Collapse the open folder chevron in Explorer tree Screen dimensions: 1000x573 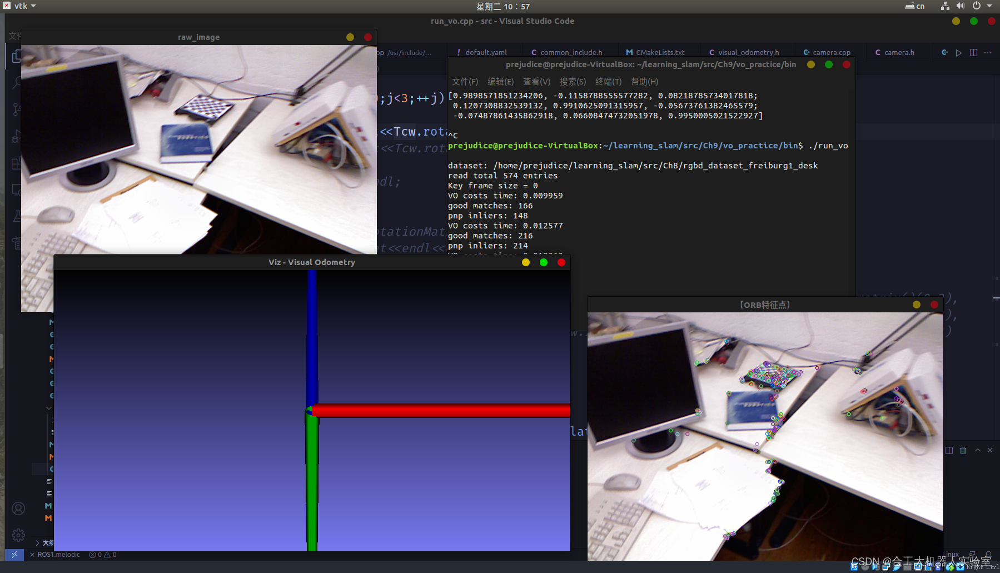coord(49,408)
